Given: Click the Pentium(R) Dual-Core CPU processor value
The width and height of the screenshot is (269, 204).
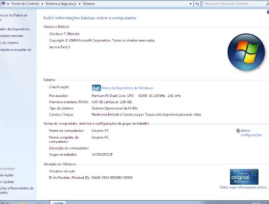Looking at the screenshot, I should tap(136, 96).
